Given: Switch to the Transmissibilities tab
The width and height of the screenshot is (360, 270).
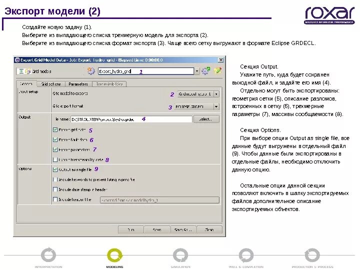Looking at the screenshot, I should pos(109,84).
